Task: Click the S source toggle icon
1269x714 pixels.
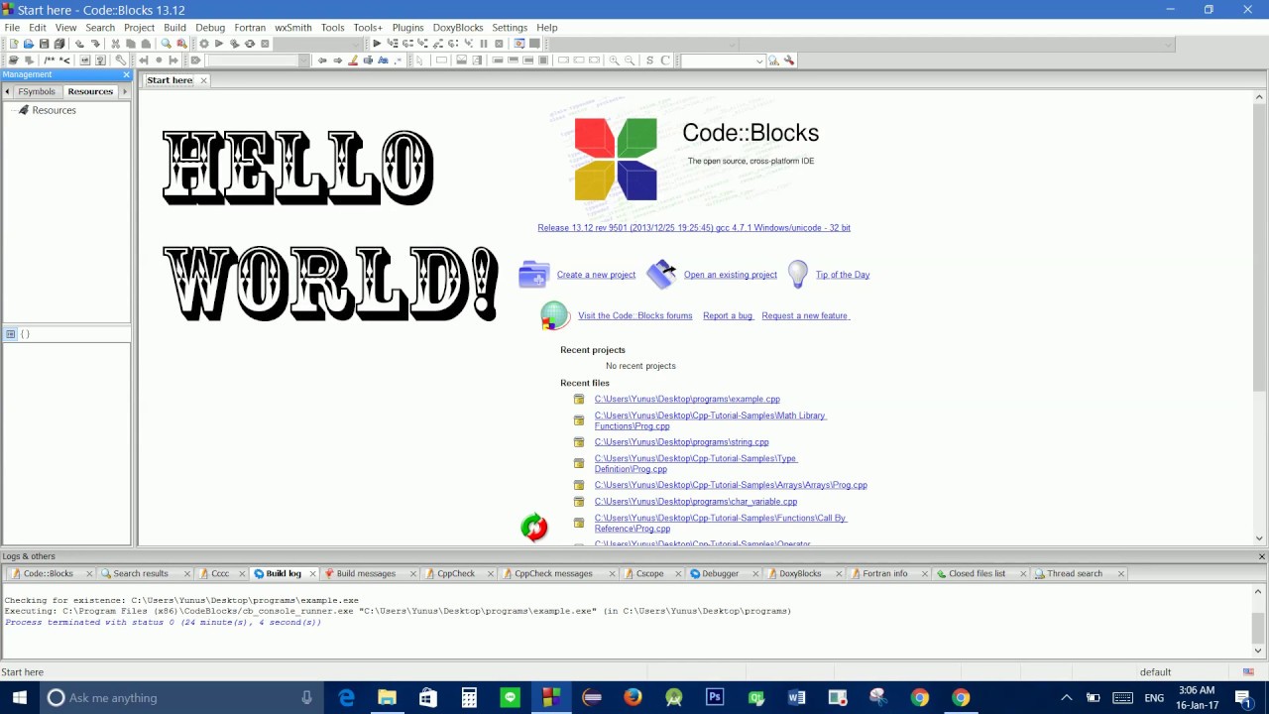Action: [649, 60]
